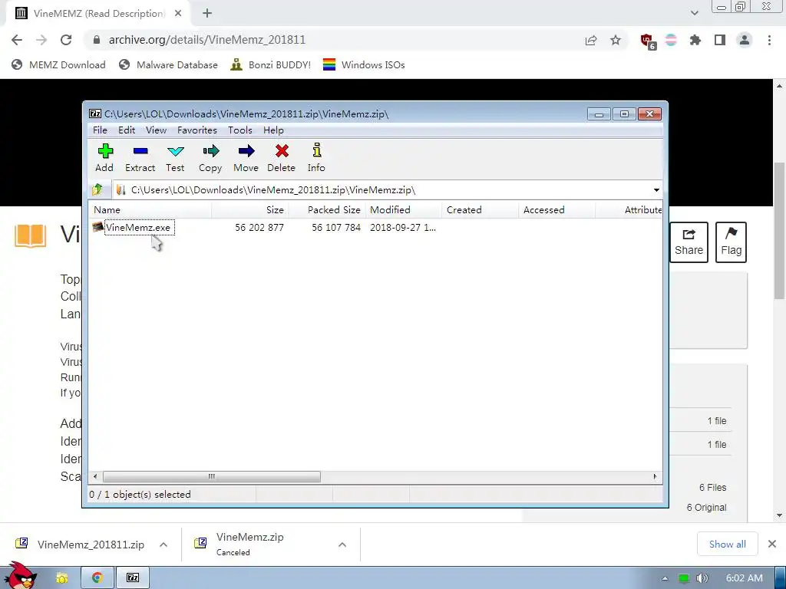The image size is (786, 589).
Task: Open the Tools menu in 7-Zip
Action: tap(240, 130)
